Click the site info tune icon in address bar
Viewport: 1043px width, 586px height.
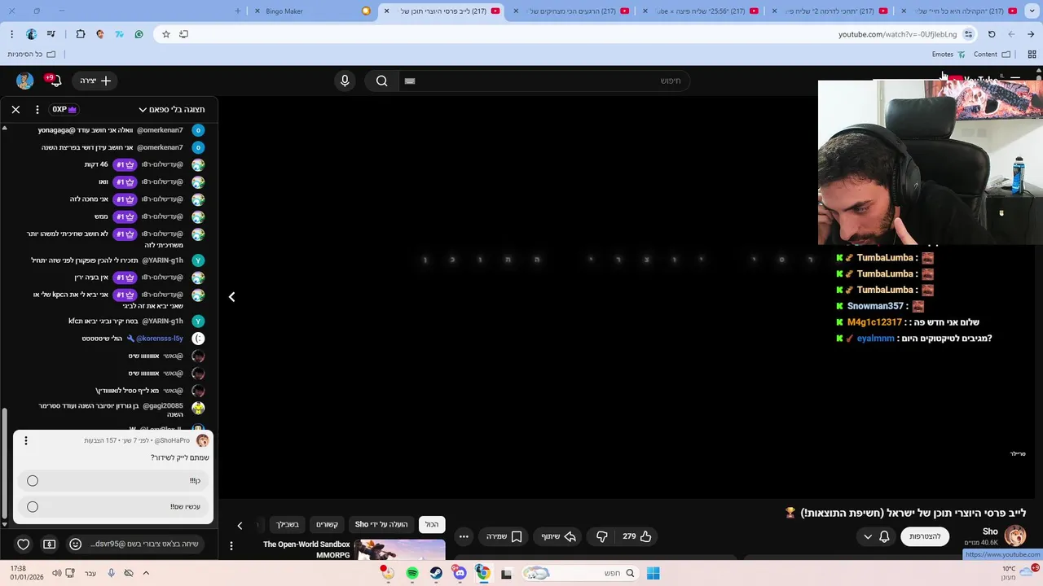point(968,34)
